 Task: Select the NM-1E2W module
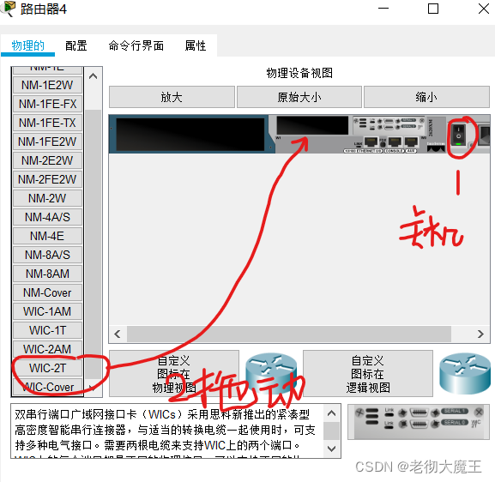[x=47, y=85]
